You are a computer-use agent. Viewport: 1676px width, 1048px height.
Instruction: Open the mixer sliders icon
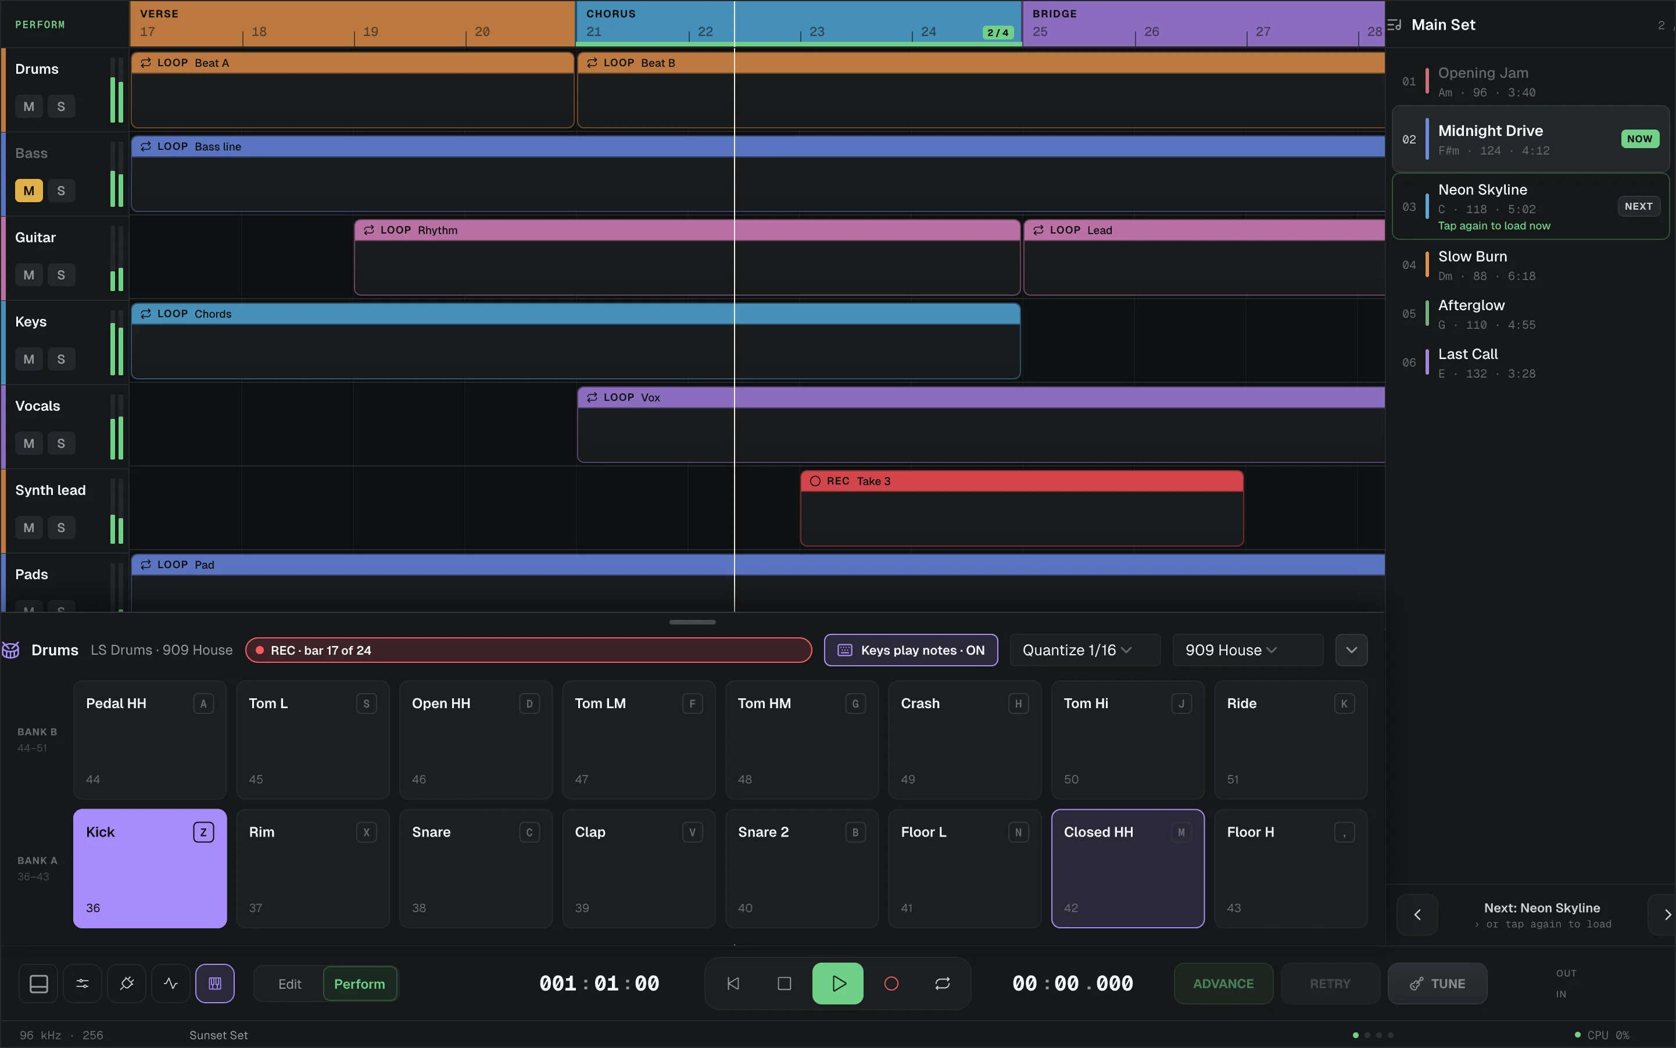pyautogui.click(x=83, y=984)
